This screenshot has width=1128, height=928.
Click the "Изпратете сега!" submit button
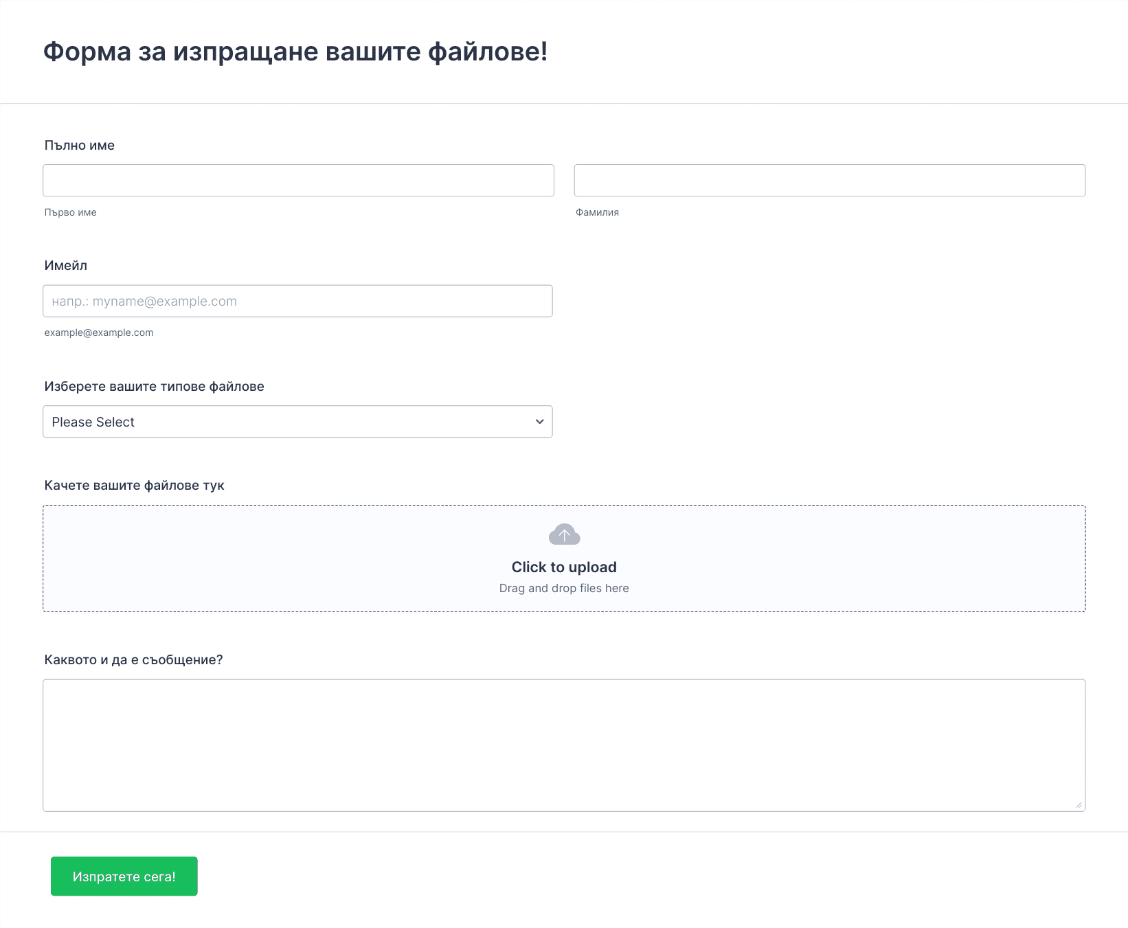(124, 876)
